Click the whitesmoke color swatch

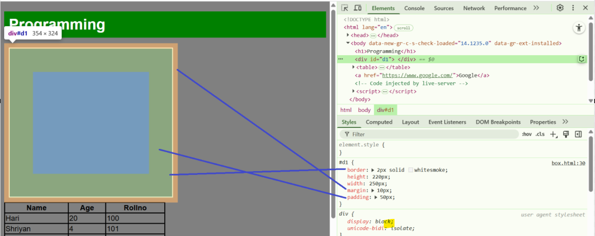point(411,170)
